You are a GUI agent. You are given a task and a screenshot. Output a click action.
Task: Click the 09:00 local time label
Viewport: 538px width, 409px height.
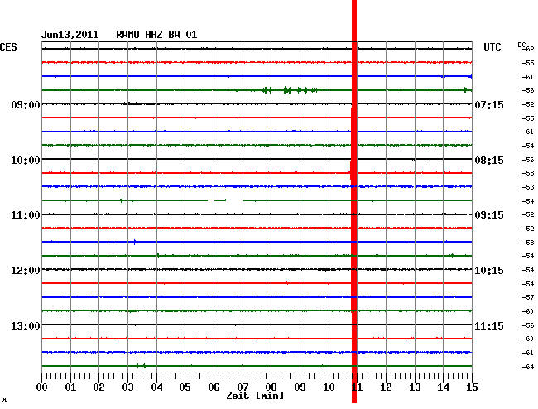click(26, 104)
